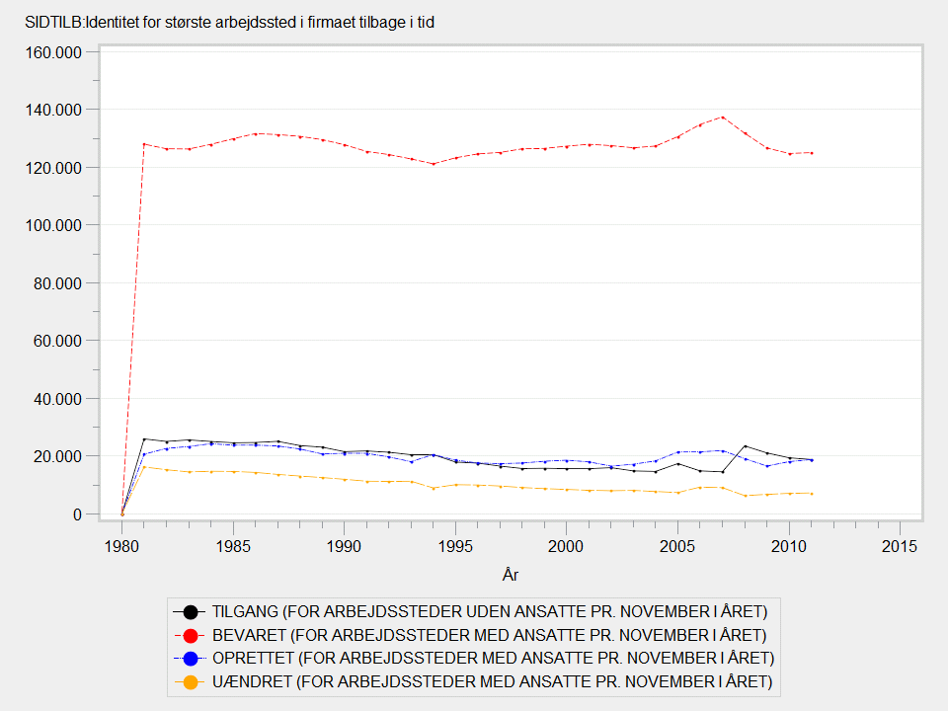Click the red line's 1981 data point
Viewport: 948px width, 711px height.
click(144, 144)
